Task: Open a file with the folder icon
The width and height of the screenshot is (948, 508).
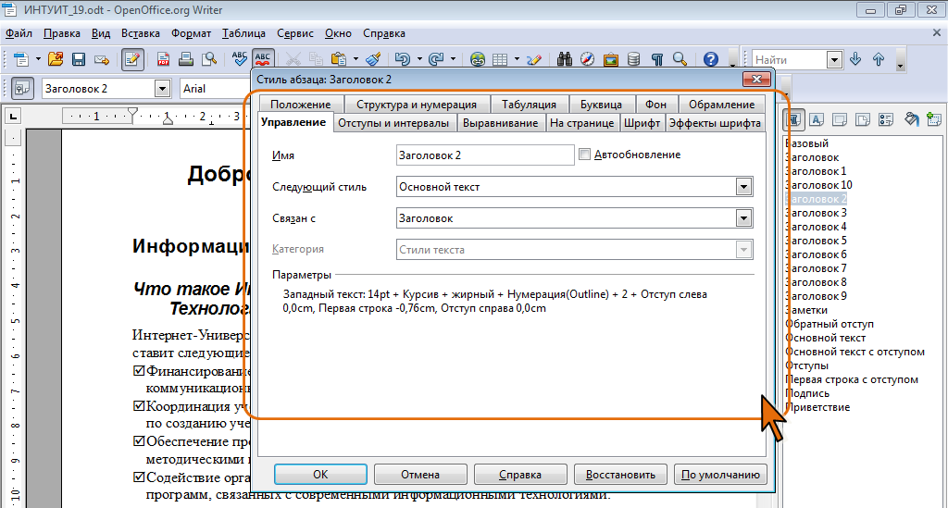Action: pyautogui.click(x=55, y=59)
